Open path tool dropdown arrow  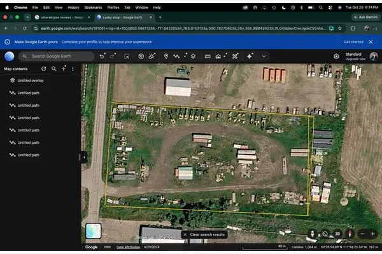coord(185,56)
